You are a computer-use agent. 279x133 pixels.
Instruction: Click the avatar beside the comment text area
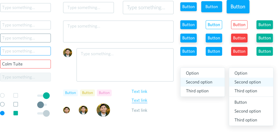click(68, 53)
